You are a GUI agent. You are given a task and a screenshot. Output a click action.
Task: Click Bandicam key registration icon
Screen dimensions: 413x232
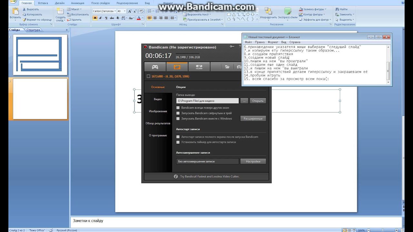232,47
